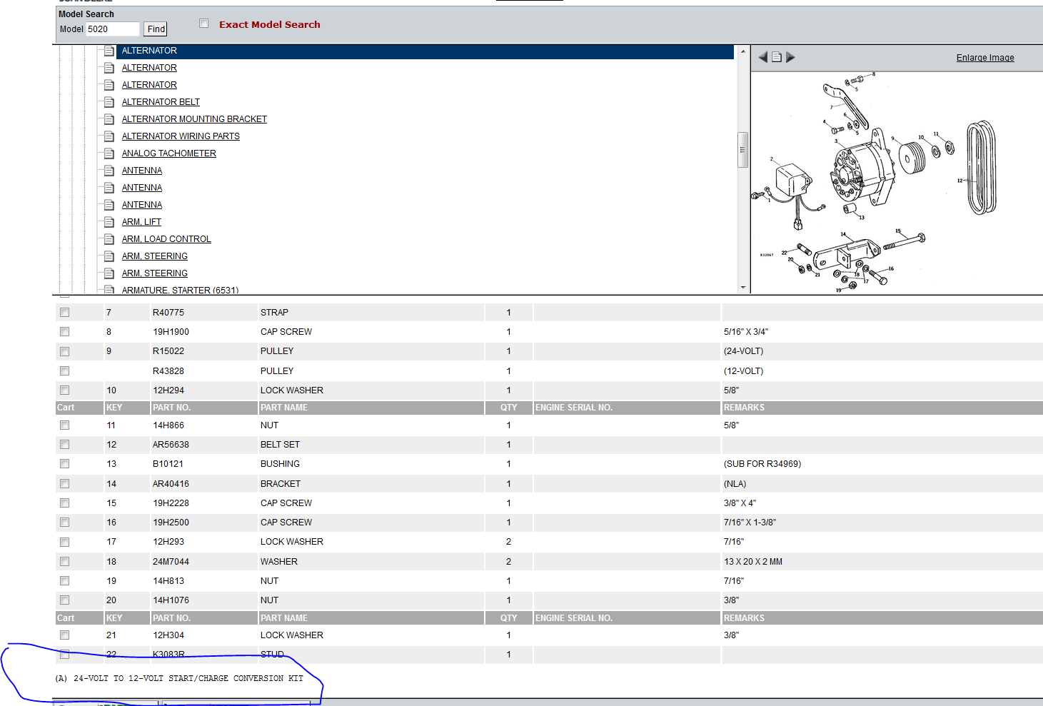This screenshot has height=706, width=1043.
Task: Click the page icon between image arrows
Action: [x=777, y=57]
